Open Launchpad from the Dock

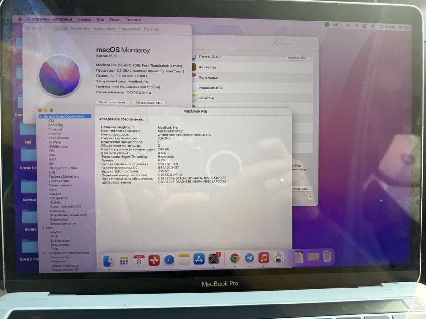pyautogui.click(x=124, y=261)
